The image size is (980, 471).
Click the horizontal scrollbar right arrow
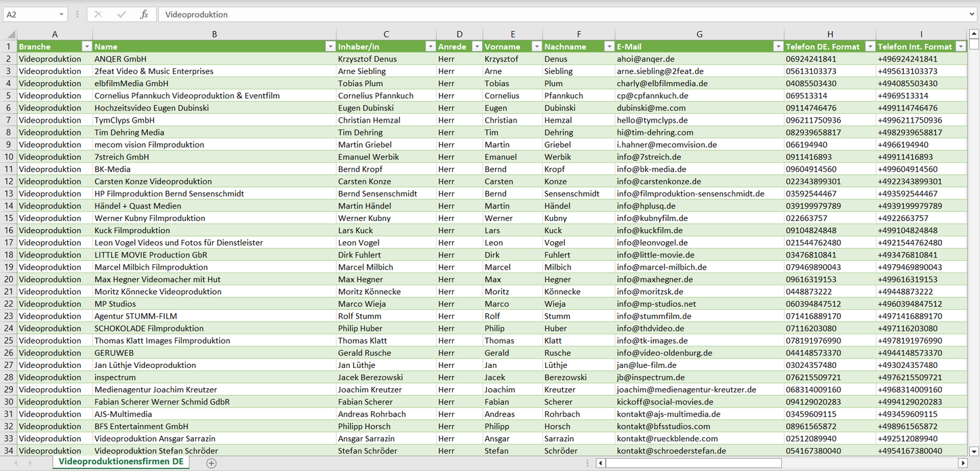(962, 463)
